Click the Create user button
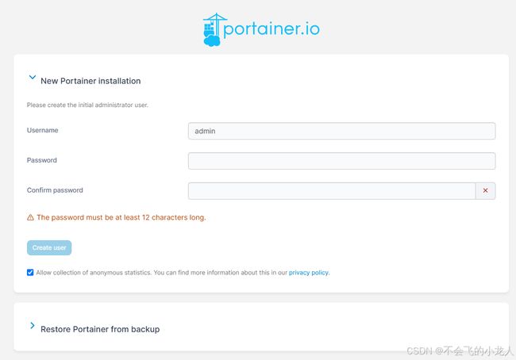Image resolution: width=516 pixels, height=360 pixels. tap(49, 247)
